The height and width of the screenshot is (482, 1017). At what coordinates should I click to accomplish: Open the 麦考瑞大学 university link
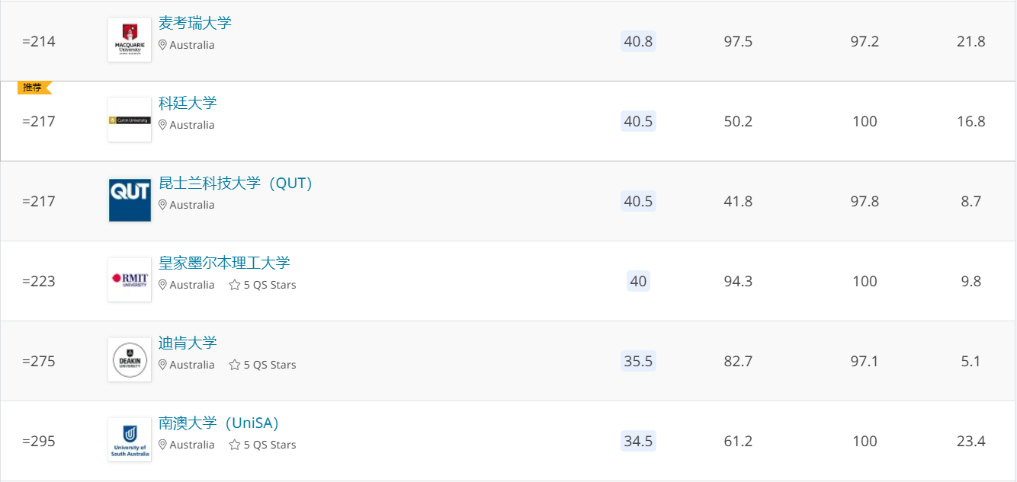tap(195, 23)
